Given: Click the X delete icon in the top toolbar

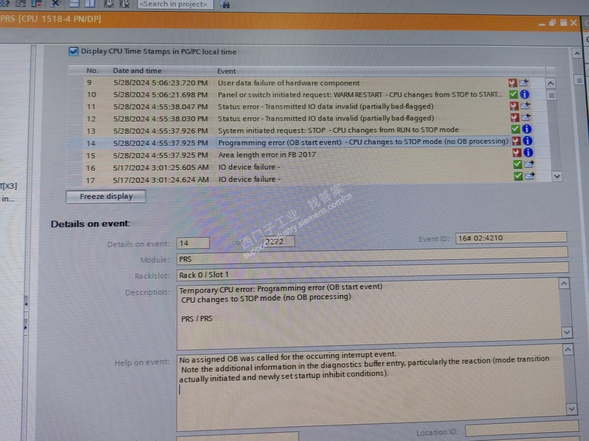Looking at the screenshot, I should coord(55,3).
